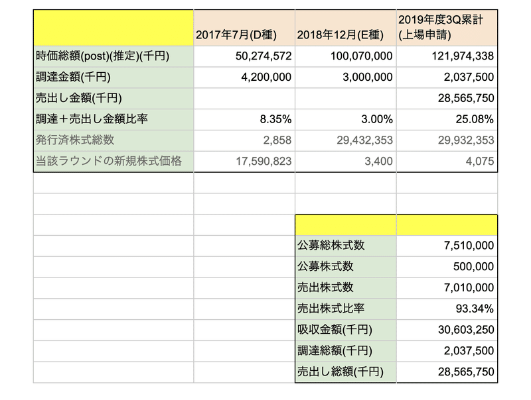Click the 売出し総額(千円) label cell
The width and height of the screenshot is (531, 400).
[x=345, y=372]
